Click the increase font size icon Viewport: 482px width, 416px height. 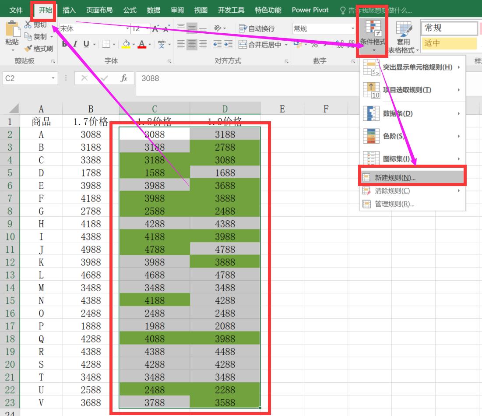(x=155, y=29)
